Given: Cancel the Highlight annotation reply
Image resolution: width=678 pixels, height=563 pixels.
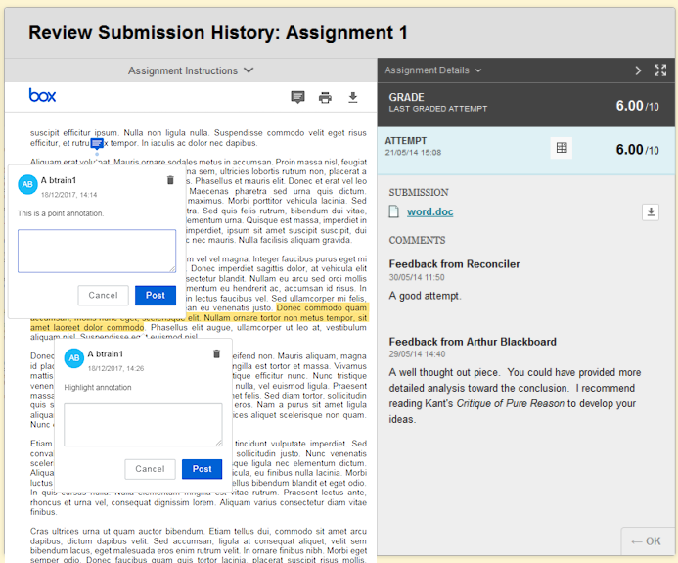Looking at the screenshot, I should click(x=150, y=469).
